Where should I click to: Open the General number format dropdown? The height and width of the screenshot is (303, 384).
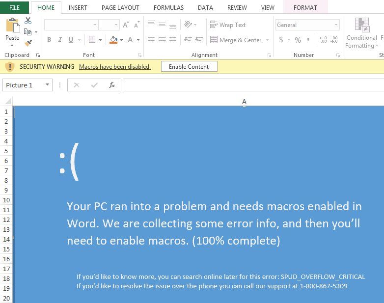[336, 25]
